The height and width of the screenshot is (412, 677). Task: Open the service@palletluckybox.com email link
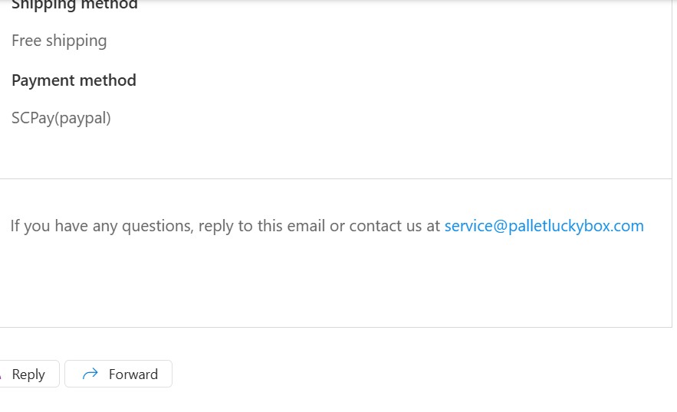(x=544, y=226)
